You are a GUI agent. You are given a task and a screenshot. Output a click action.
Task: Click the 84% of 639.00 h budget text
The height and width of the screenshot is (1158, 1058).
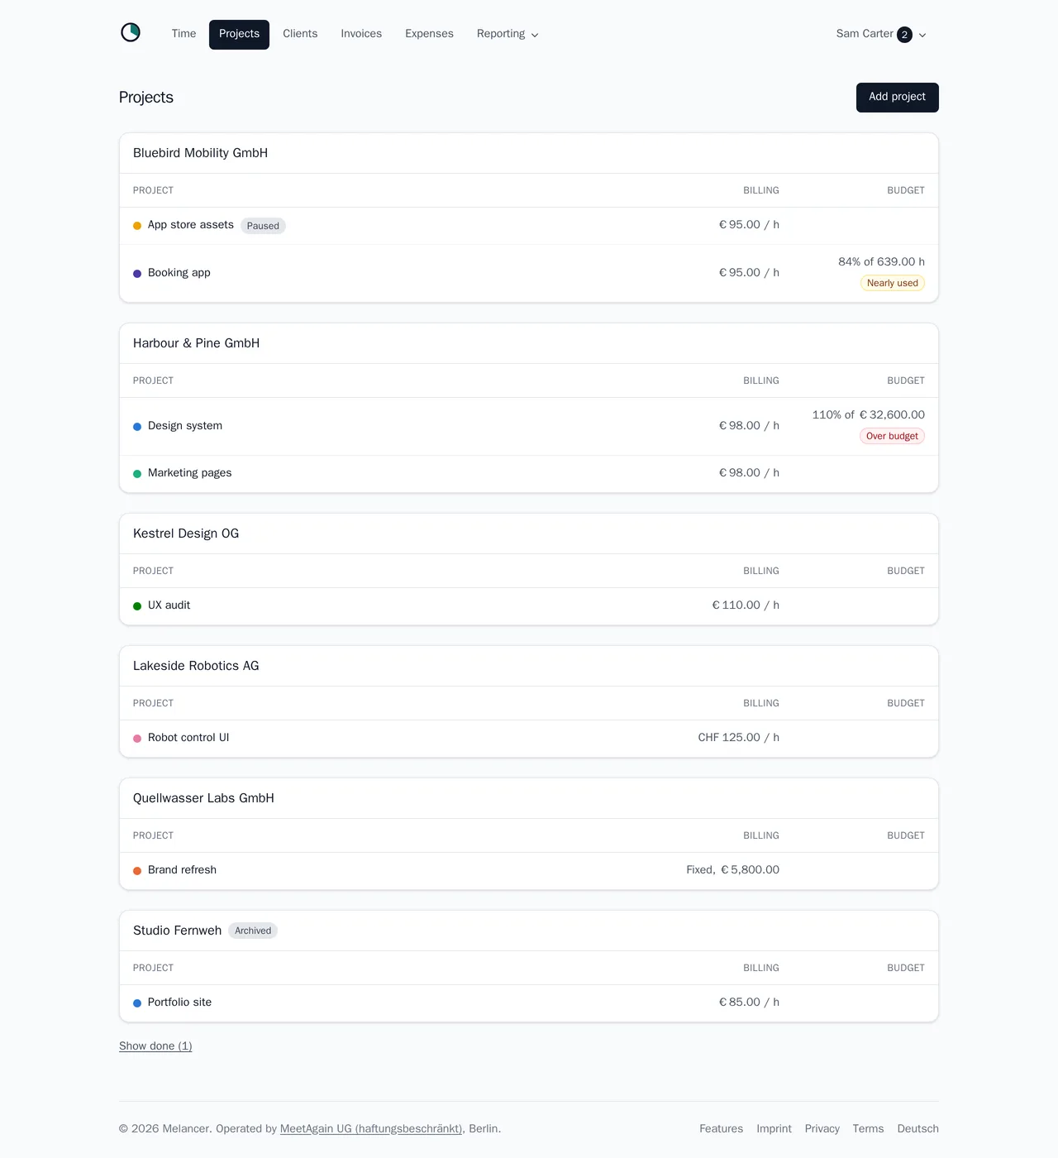tap(881, 261)
